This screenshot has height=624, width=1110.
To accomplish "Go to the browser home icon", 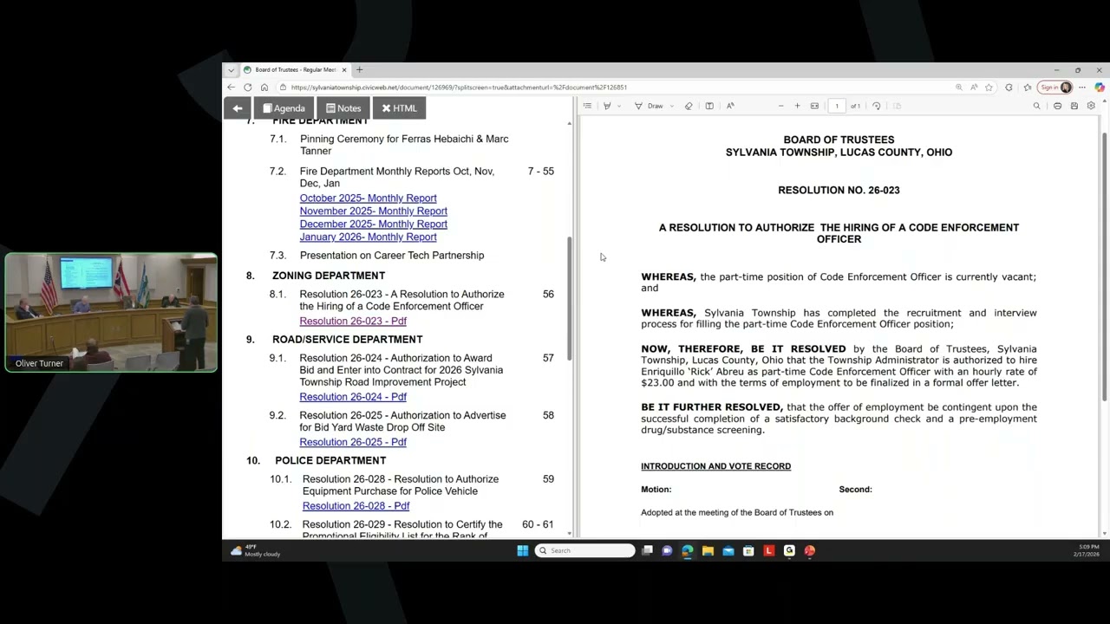I will 264,88.
